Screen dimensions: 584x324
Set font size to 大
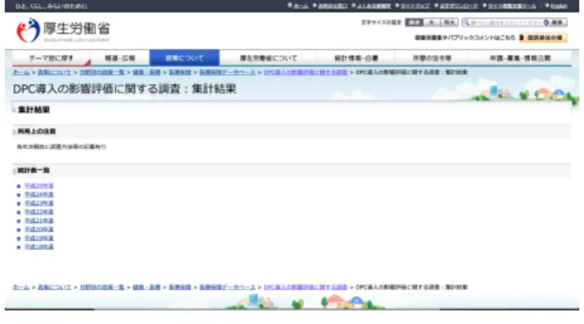coord(431,23)
